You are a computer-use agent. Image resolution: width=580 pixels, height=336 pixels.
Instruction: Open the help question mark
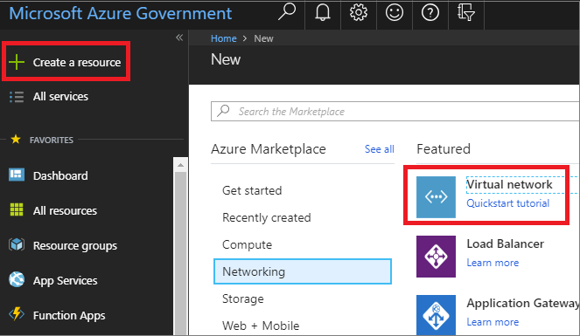(430, 13)
